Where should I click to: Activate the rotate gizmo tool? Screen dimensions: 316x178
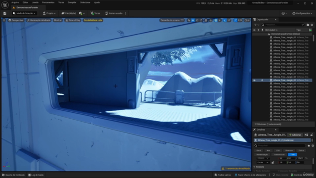(197, 20)
